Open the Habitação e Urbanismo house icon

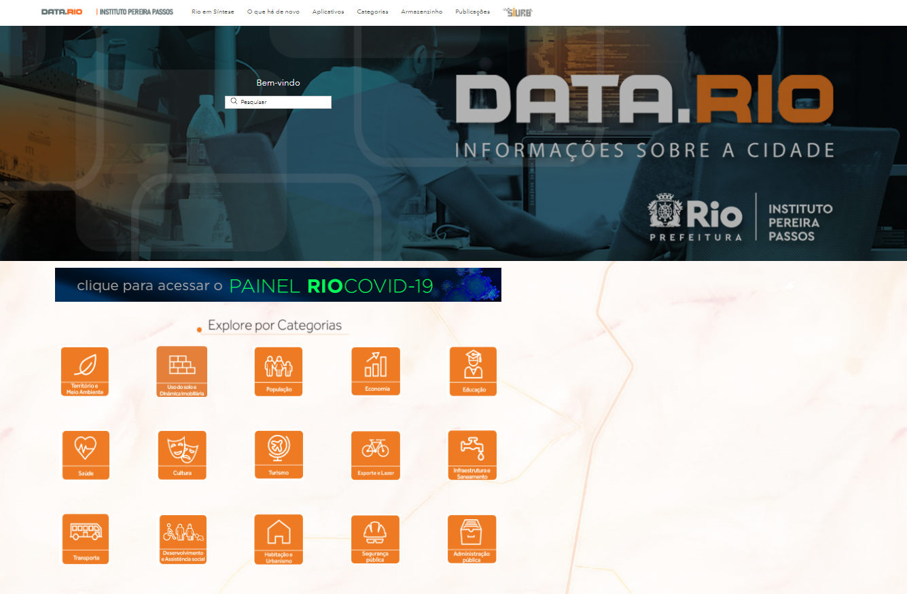[279, 539]
